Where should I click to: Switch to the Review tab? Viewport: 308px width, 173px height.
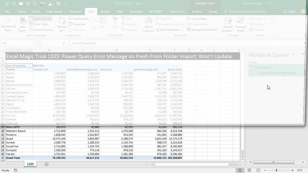point(105,12)
